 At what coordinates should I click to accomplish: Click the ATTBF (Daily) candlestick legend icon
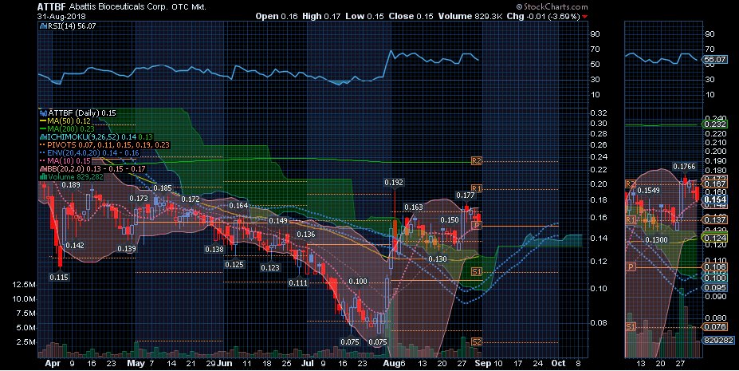pos(43,113)
